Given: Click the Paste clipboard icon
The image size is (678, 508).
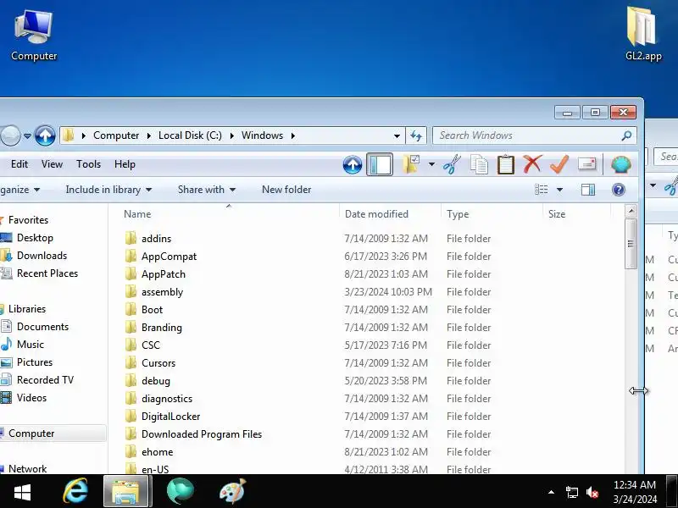Looking at the screenshot, I should point(505,164).
